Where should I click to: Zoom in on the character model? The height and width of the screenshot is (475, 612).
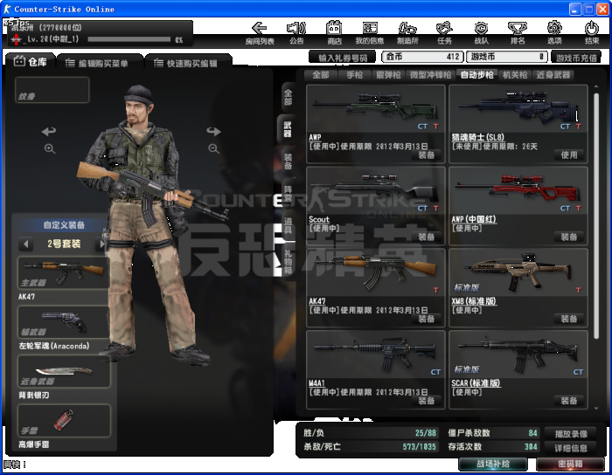tap(50, 148)
